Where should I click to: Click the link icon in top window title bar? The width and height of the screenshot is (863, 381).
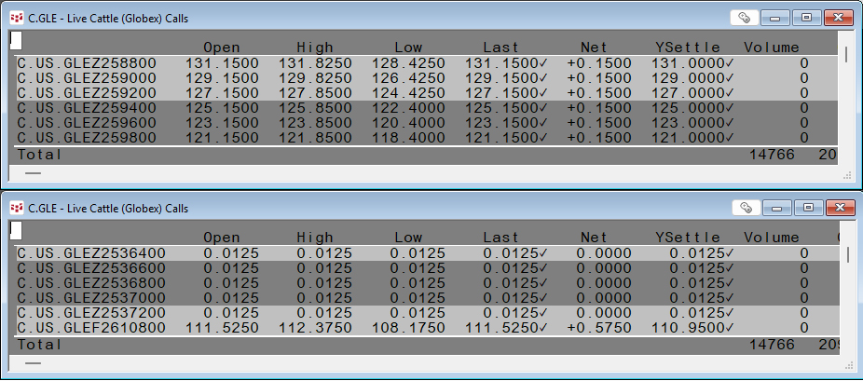coord(745,17)
